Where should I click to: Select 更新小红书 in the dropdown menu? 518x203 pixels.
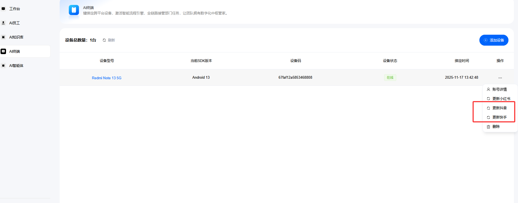coord(501,99)
